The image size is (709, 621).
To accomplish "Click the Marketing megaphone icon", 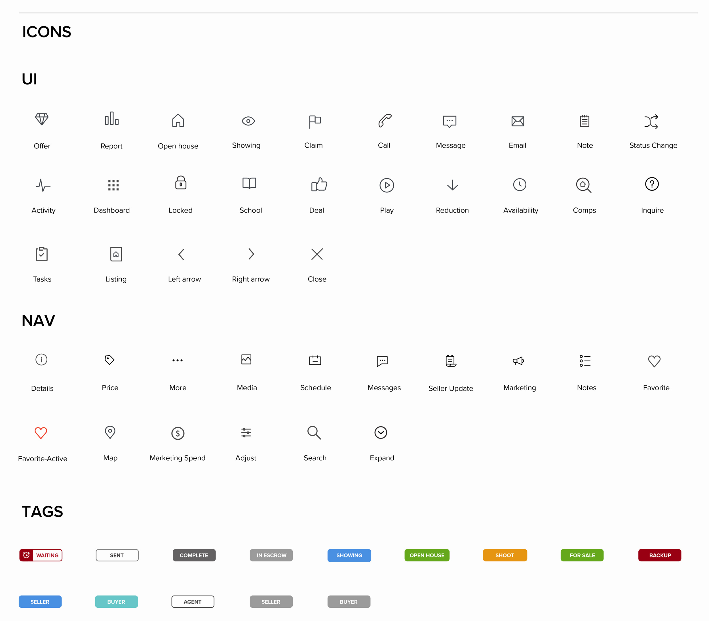I will click(518, 361).
